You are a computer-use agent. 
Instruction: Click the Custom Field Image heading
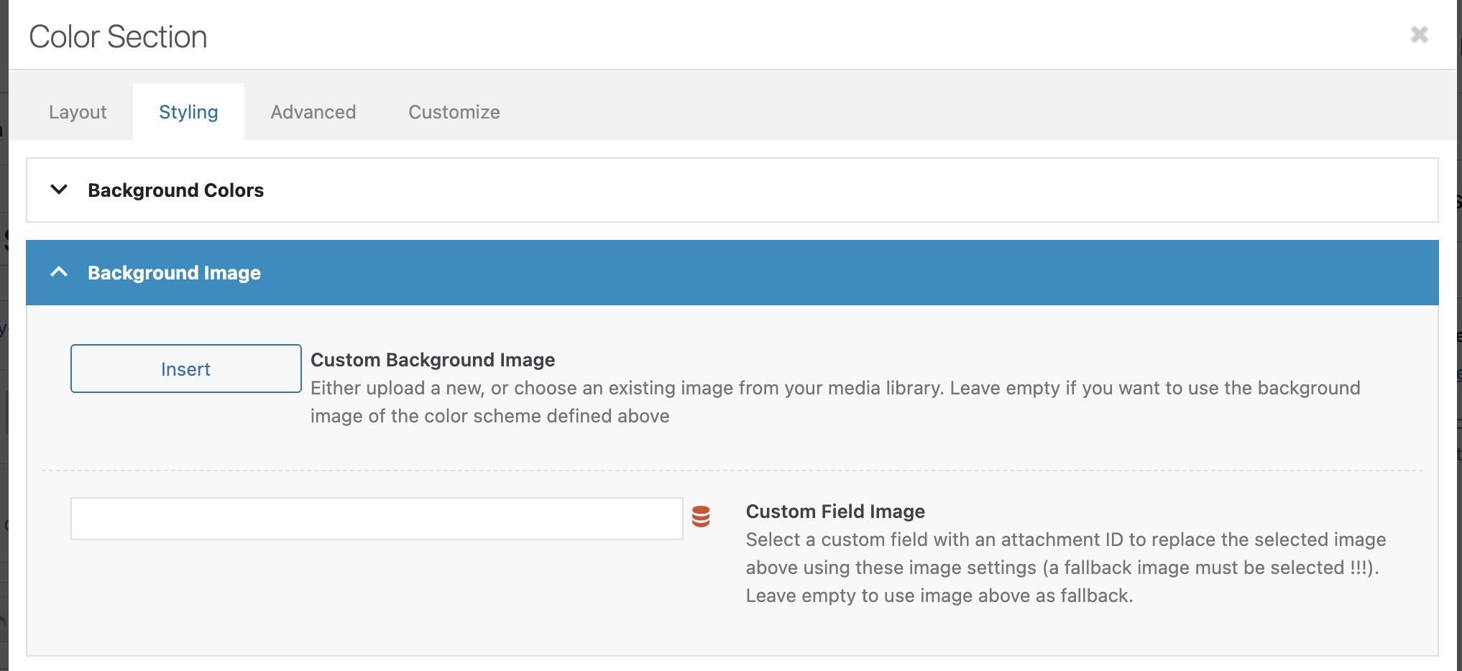point(835,512)
